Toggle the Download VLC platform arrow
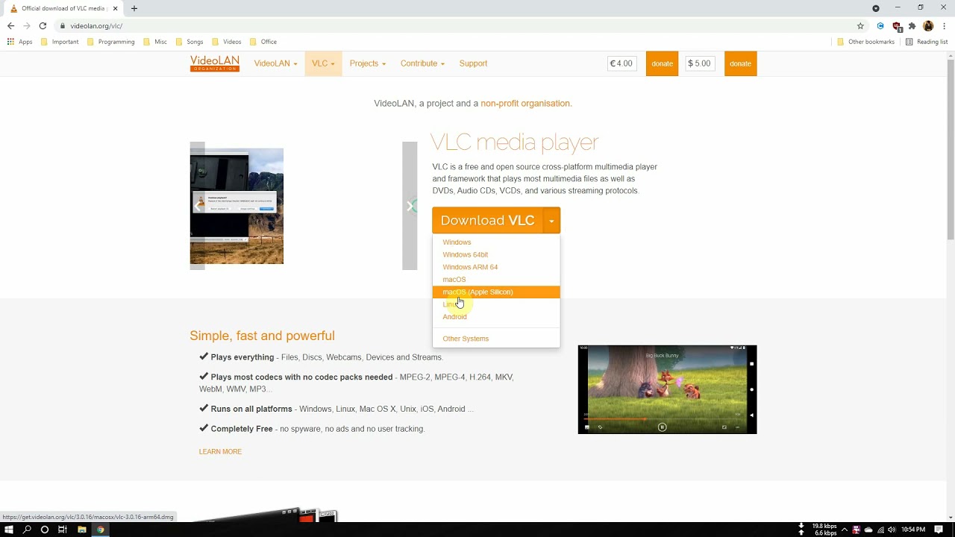 click(x=551, y=221)
